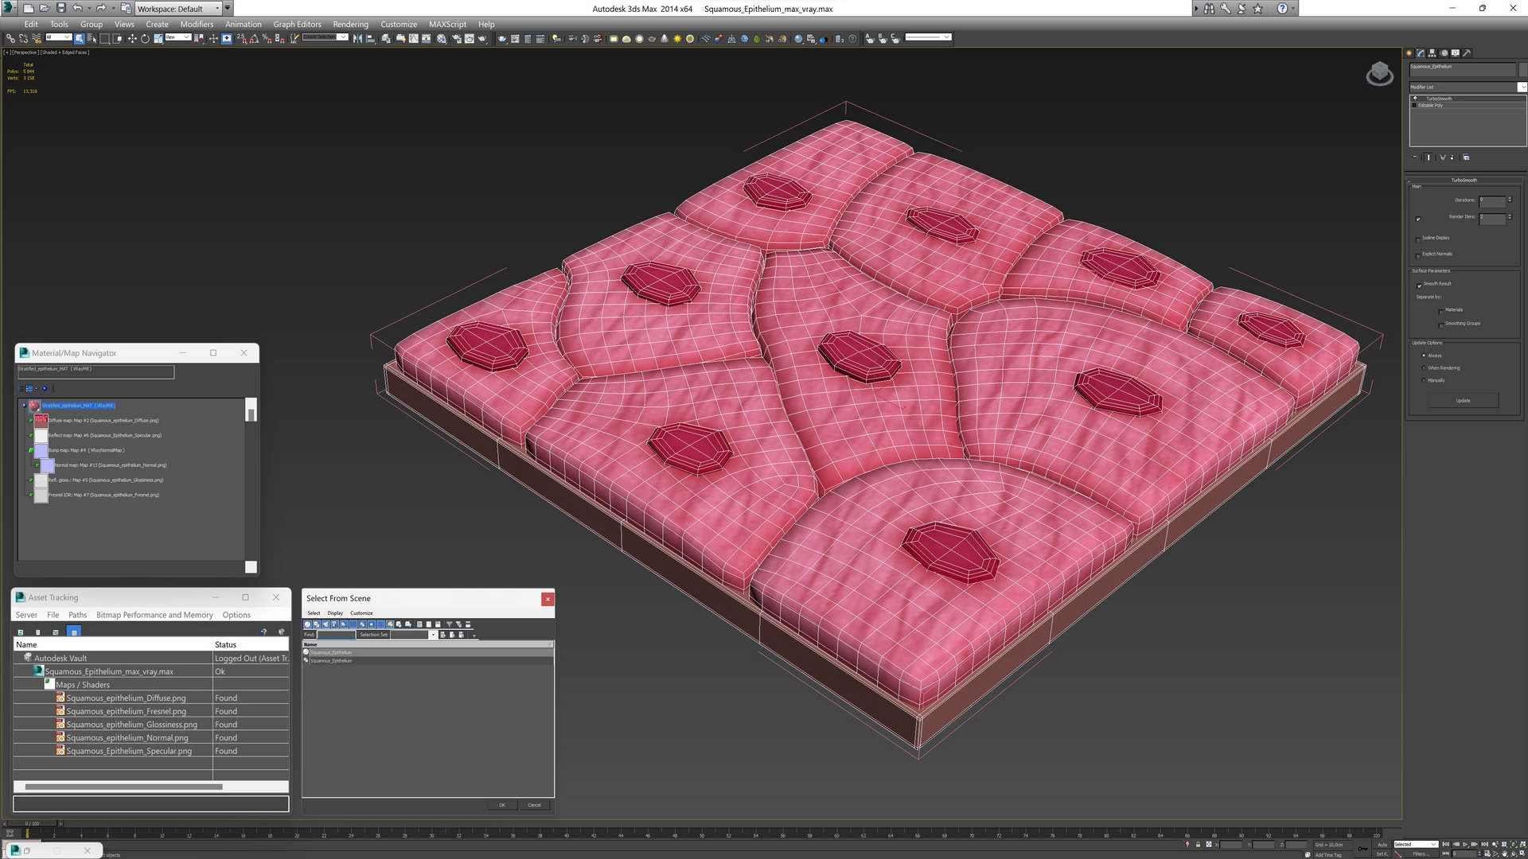This screenshot has height=859, width=1528.
Task: Open the Workspace Default dropdown
Action: (x=178, y=9)
